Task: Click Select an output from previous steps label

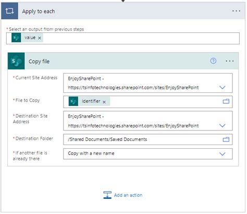Action: [x=46, y=29]
